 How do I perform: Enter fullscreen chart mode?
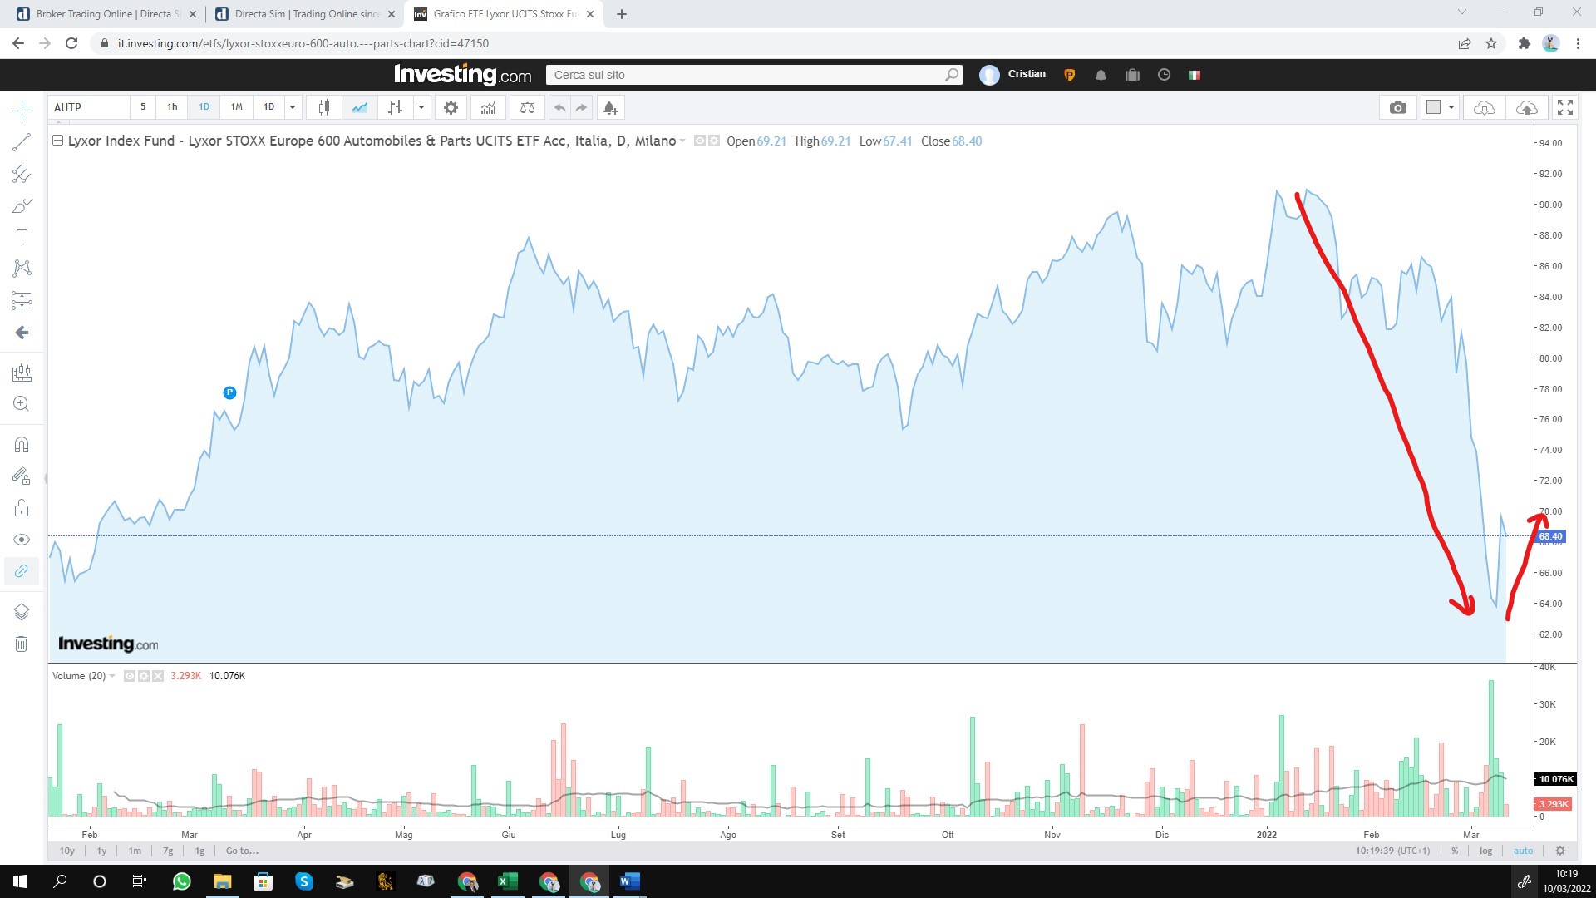pyautogui.click(x=1565, y=107)
